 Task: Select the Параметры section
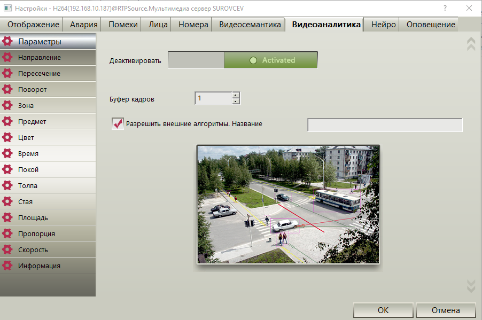click(48, 41)
